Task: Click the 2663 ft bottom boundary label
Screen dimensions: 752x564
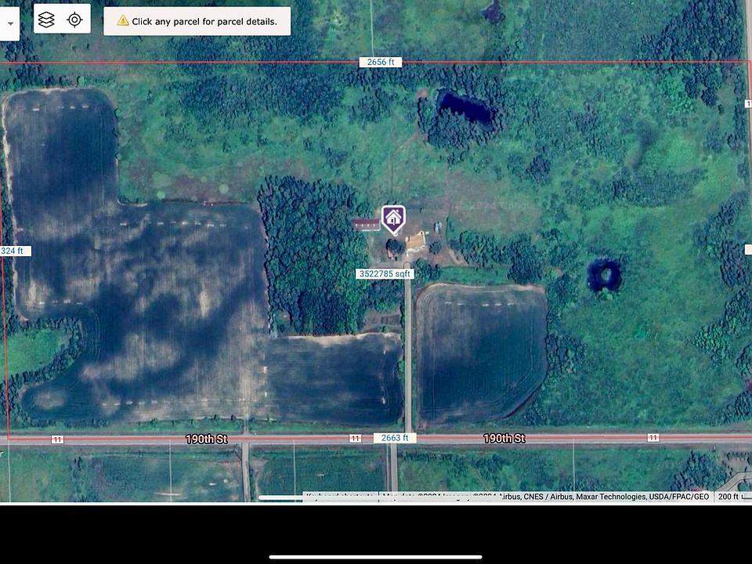Action: tap(396, 438)
